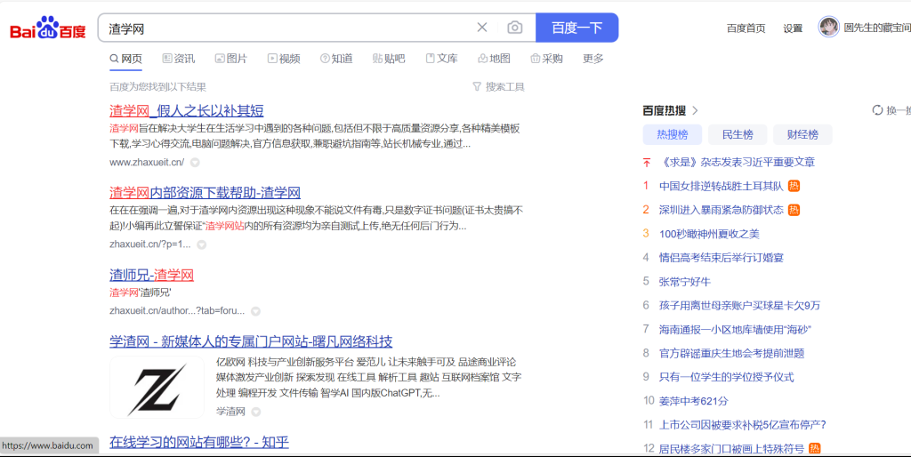Screen dimensions: 911x457
Task: Select the 民生榜 tab
Action: 738,135
